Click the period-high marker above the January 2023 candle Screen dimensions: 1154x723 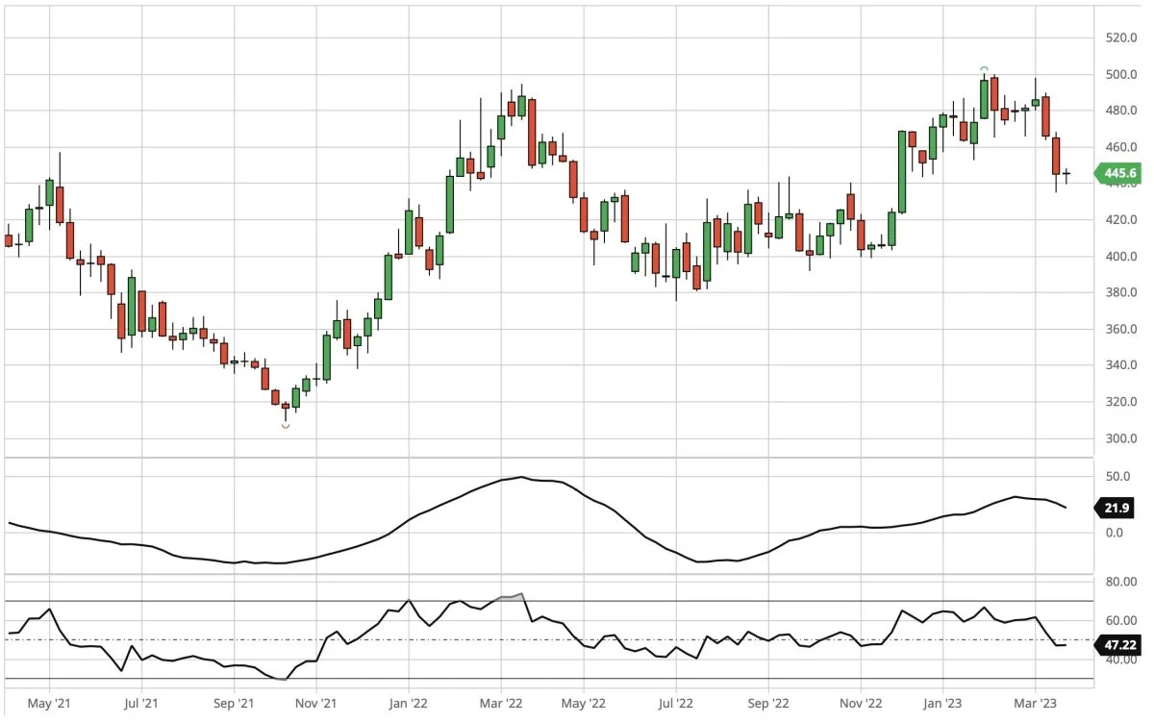click(x=984, y=69)
